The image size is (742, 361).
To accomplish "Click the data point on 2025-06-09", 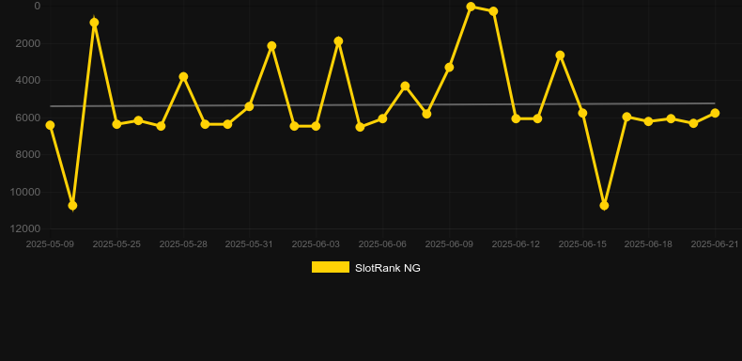I will tap(449, 68).
